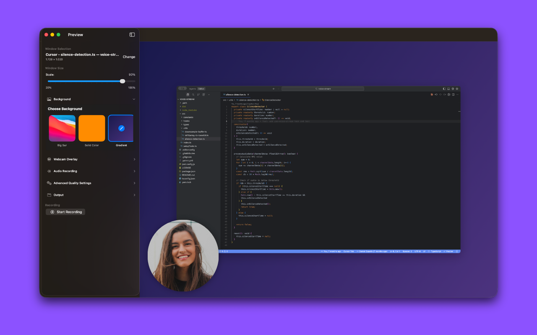The height and width of the screenshot is (335, 537).
Task: Click the Audio Recording speaker icon
Action: coord(50,171)
